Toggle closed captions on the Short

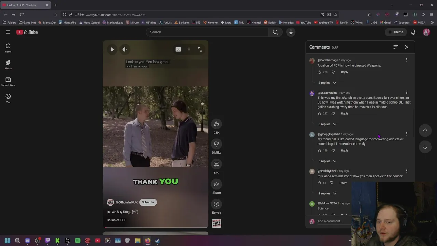pyautogui.click(x=178, y=50)
